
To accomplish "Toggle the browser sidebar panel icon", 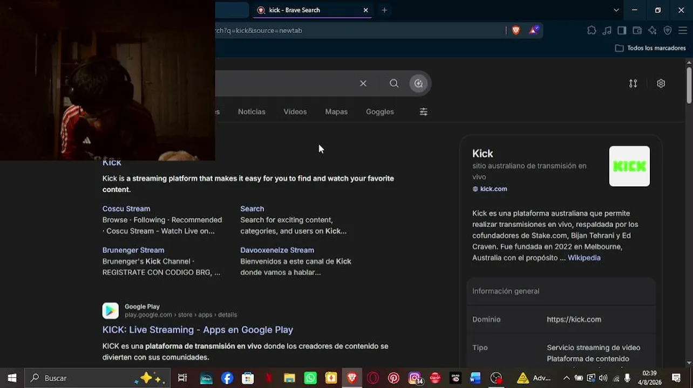I will (622, 31).
